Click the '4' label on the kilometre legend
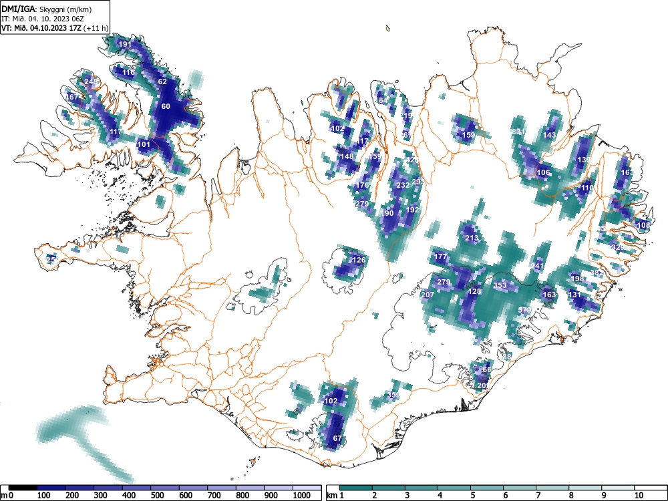Image resolution: width=668 pixels, height=501 pixels. point(440,496)
